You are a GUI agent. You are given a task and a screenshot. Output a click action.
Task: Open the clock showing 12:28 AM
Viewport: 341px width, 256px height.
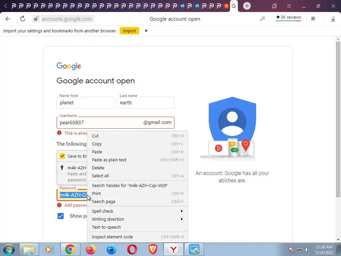click(x=324, y=250)
